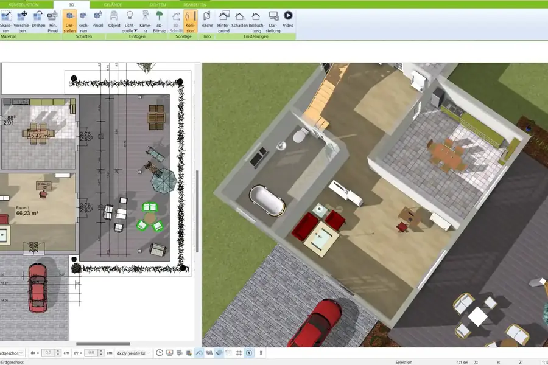Toggle the grid display in status bar
The image size is (548, 365).
(239, 353)
